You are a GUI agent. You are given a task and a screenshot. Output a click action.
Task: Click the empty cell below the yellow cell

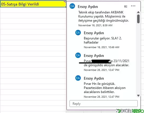pyautogui.click(x=33, y=10)
